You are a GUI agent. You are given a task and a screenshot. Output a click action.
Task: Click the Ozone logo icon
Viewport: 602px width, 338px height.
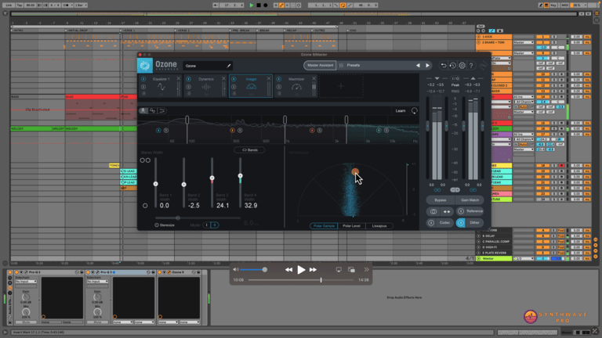145,66
